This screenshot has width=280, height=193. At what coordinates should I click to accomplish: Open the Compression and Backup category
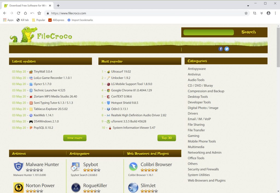[206, 91]
